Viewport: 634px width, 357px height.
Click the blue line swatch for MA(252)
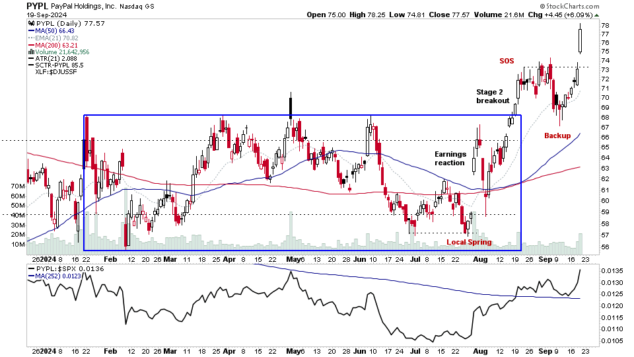pyautogui.click(x=31, y=276)
